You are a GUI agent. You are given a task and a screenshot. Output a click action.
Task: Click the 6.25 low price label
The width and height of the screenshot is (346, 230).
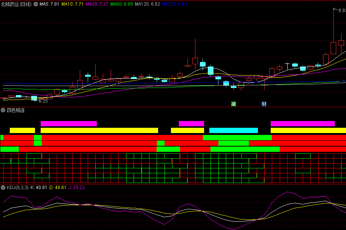pyautogui.click(x=43, y=101)
